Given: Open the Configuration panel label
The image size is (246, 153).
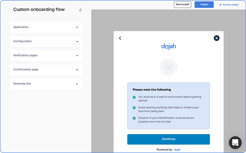Looking at the screenshot, I should tap(23, 41).
